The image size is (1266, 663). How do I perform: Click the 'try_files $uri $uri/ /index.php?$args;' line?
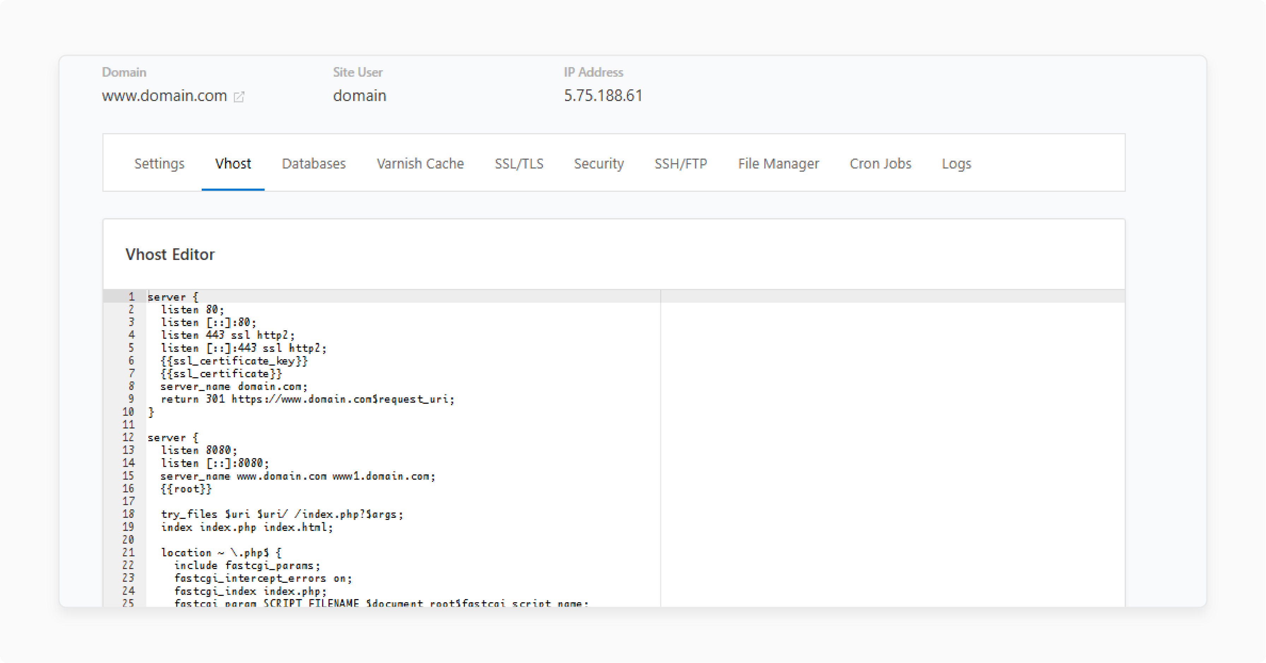point(282,514)
